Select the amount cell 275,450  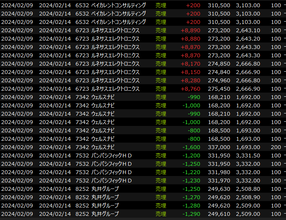(x=219, y=89)
